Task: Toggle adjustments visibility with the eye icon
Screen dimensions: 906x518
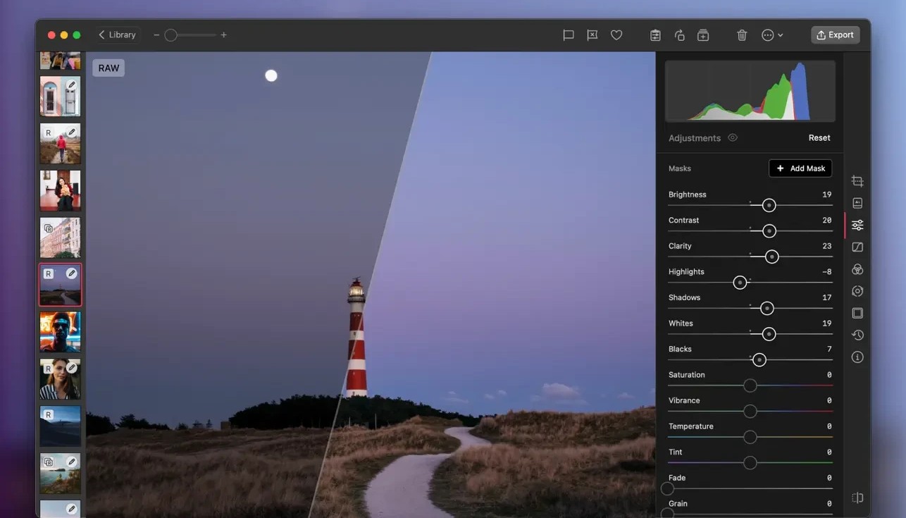Action: tap(733, 137)
